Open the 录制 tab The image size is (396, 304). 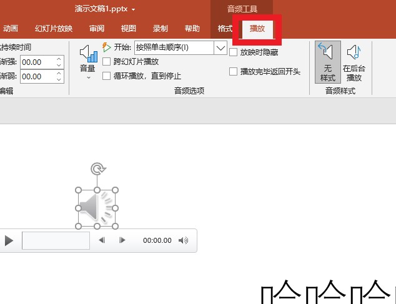click(x=160, y=28)
